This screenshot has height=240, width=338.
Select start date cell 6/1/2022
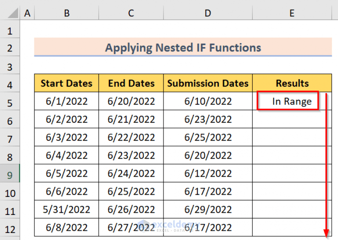[x=67, y=101]
